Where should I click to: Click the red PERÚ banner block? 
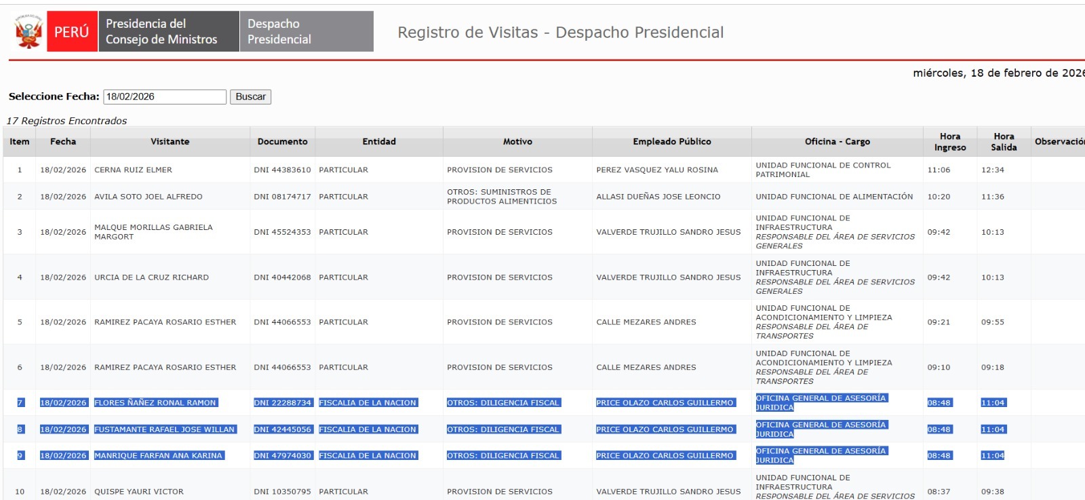point(72,32)
